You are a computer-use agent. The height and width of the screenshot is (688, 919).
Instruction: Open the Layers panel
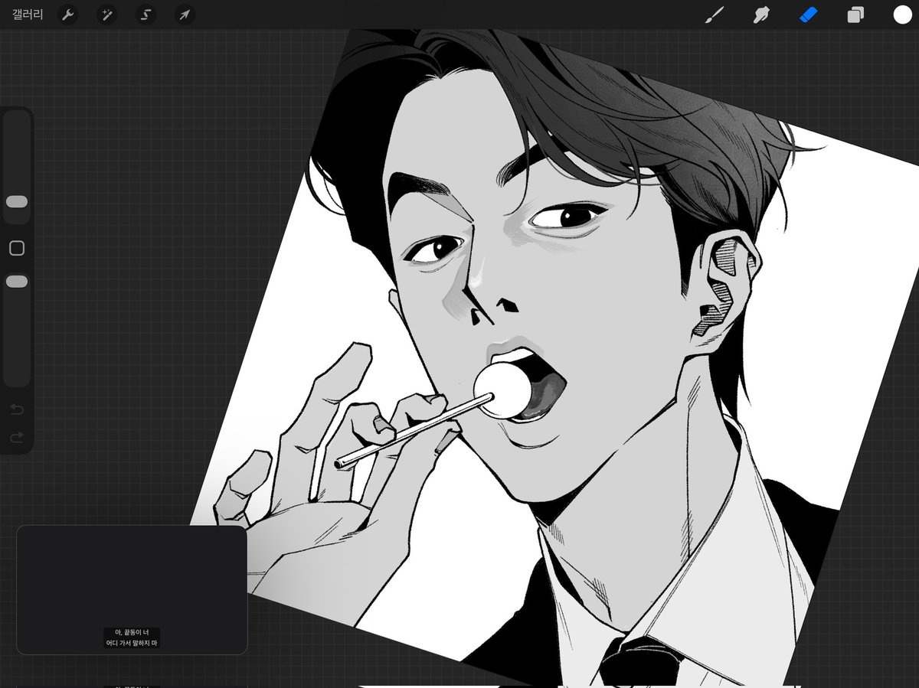point(855,15)
